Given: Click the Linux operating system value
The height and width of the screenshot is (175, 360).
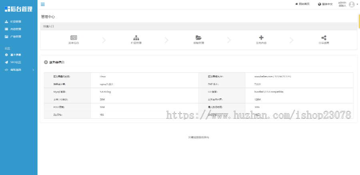Looking at the screenshot, I should [x=103, y=77].
